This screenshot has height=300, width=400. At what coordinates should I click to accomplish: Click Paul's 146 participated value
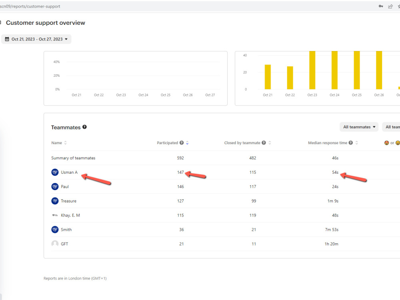pos(180,187)
